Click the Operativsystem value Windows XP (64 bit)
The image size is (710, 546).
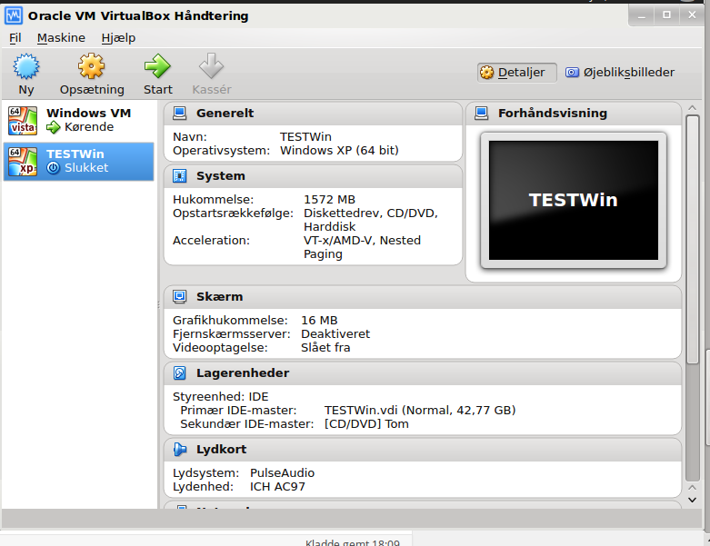[x=339, y=150]
